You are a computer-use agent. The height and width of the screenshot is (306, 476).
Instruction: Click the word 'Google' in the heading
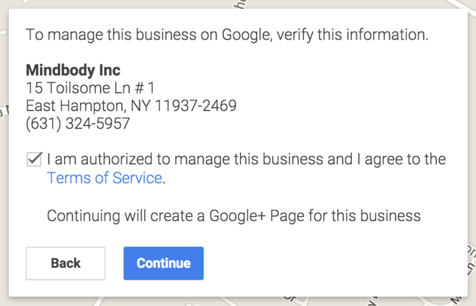click(x=246, y=35)
